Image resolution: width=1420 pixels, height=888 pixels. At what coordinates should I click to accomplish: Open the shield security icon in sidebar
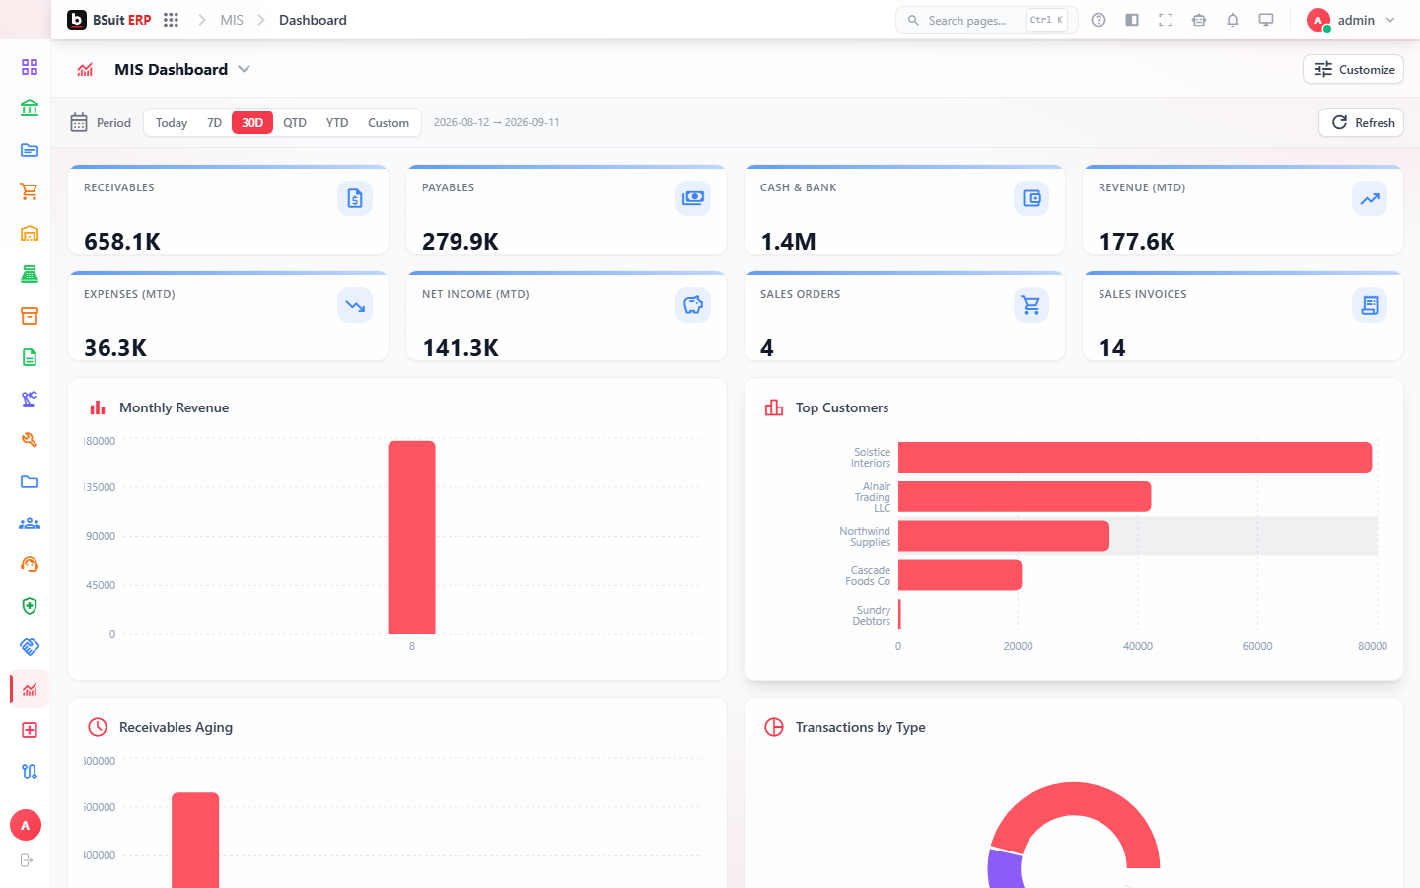coord(30,606)
